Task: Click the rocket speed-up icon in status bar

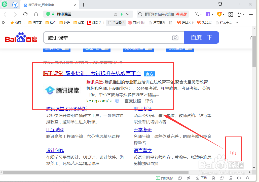Action: tap(189, 178)
